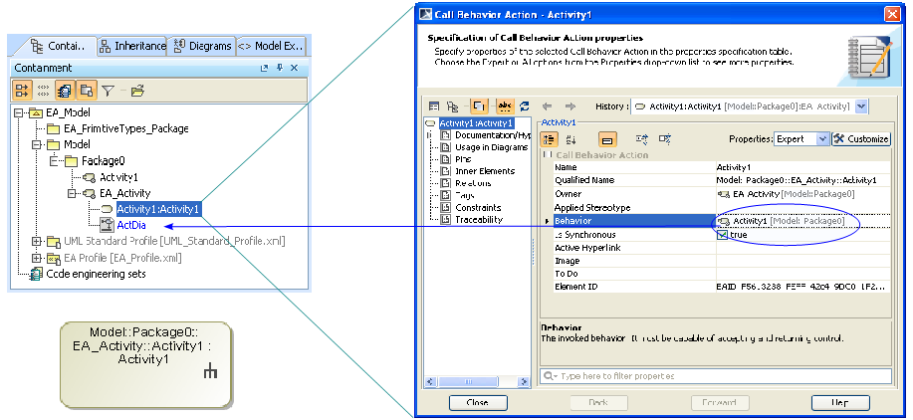Click the filter properties search field

point(716,376)
